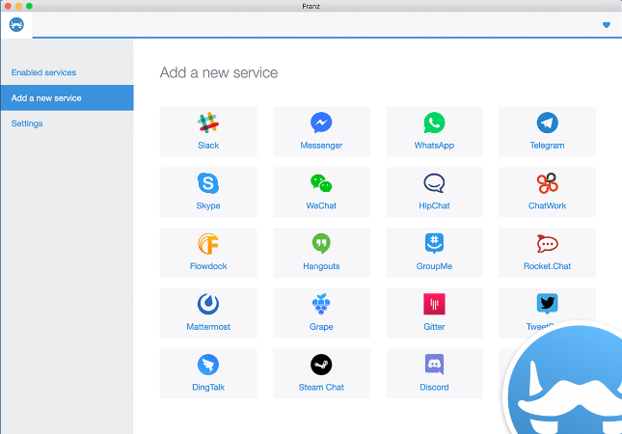Viewport: 622px width, 434px height.
Task: Add the Flowdock service
Action: click(208, 253)
